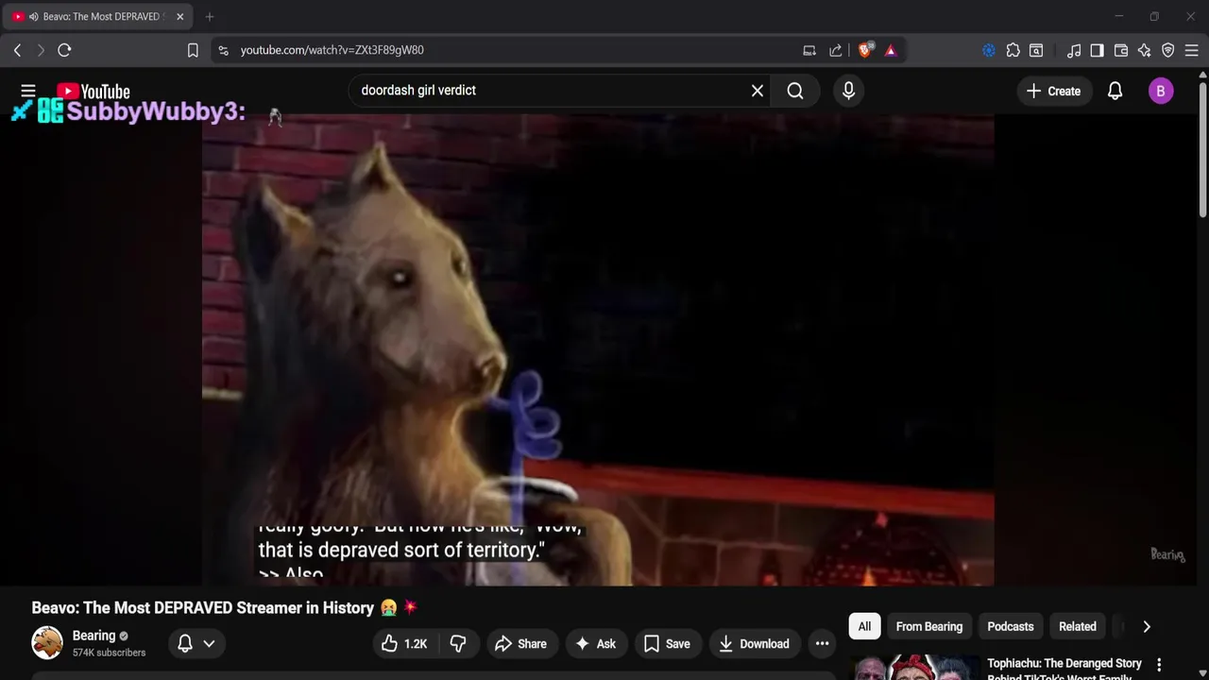
Task: Click the search-in-tab window icon
Action: [1036, 50]
